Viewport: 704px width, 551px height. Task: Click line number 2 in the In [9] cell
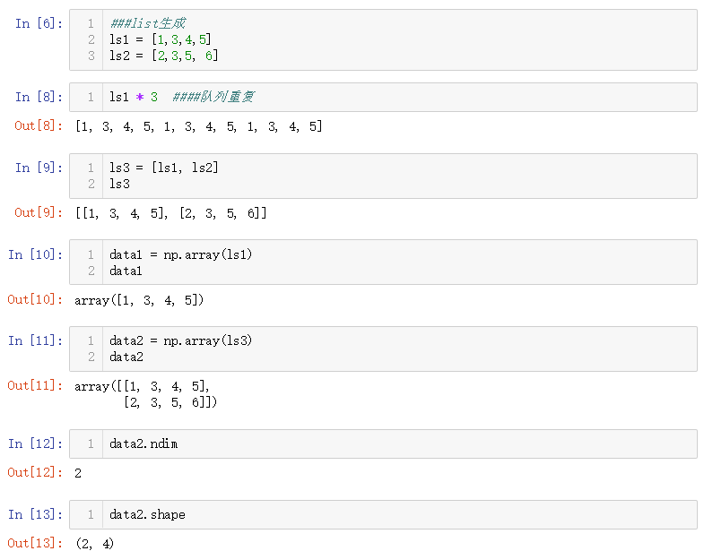pos(91,184)
